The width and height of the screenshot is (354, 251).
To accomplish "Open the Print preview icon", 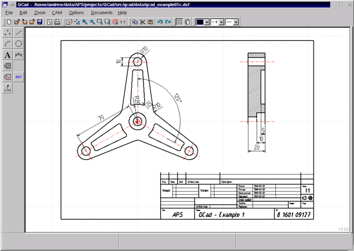I will click(50, 22).
